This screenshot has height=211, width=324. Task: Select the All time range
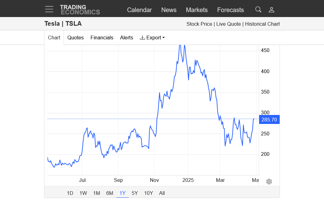[162, 193]
